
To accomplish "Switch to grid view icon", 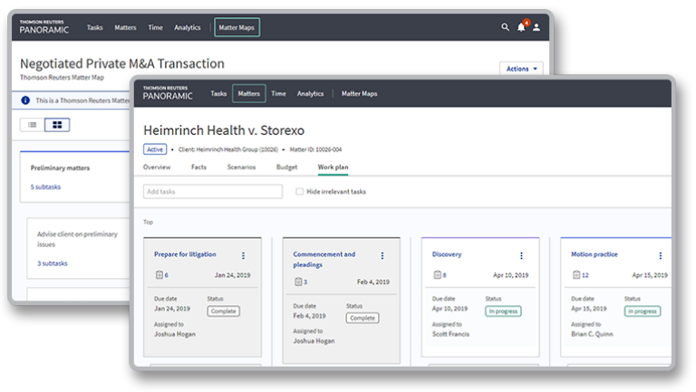I will pyautogui.click(x=57, y=125).
